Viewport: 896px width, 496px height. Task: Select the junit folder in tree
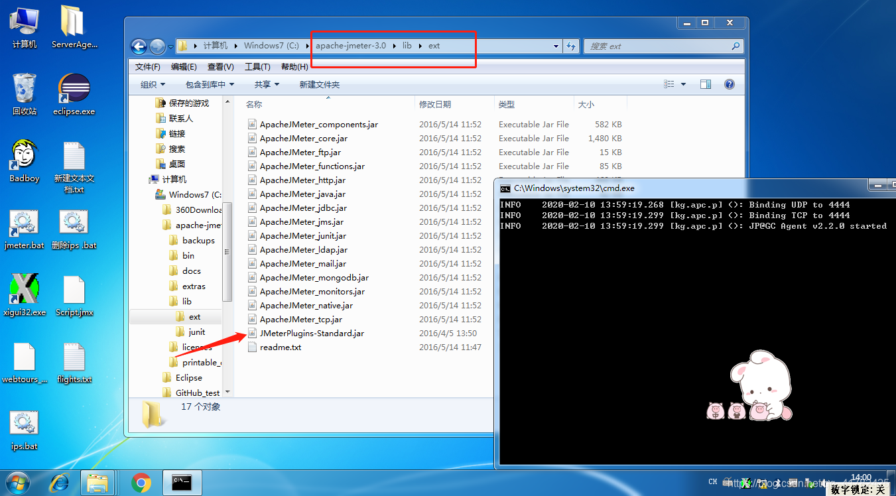(x=197, y=332)
